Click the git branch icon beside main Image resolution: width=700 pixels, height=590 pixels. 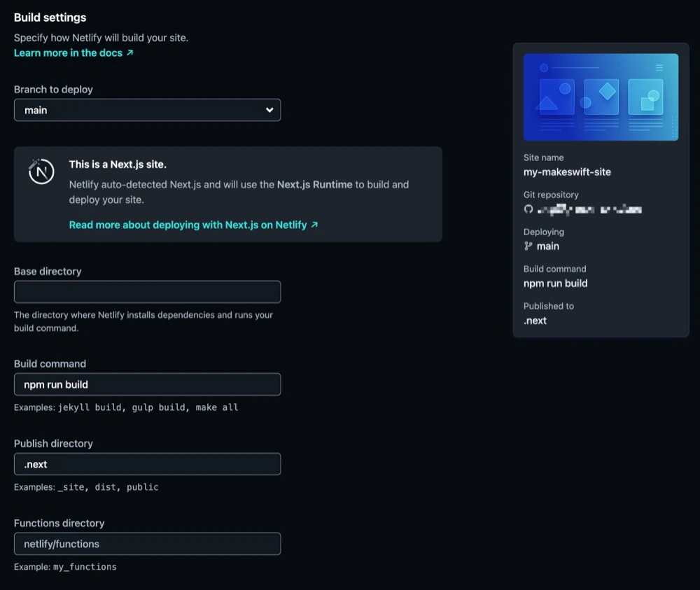click(x=530, y=246)
